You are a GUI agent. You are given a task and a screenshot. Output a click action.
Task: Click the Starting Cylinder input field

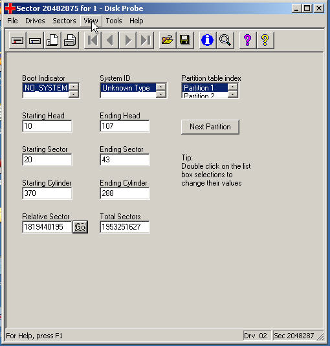tap(47, 193)
